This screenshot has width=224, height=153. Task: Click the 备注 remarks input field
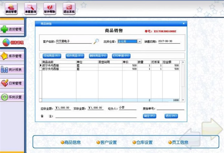96,116
